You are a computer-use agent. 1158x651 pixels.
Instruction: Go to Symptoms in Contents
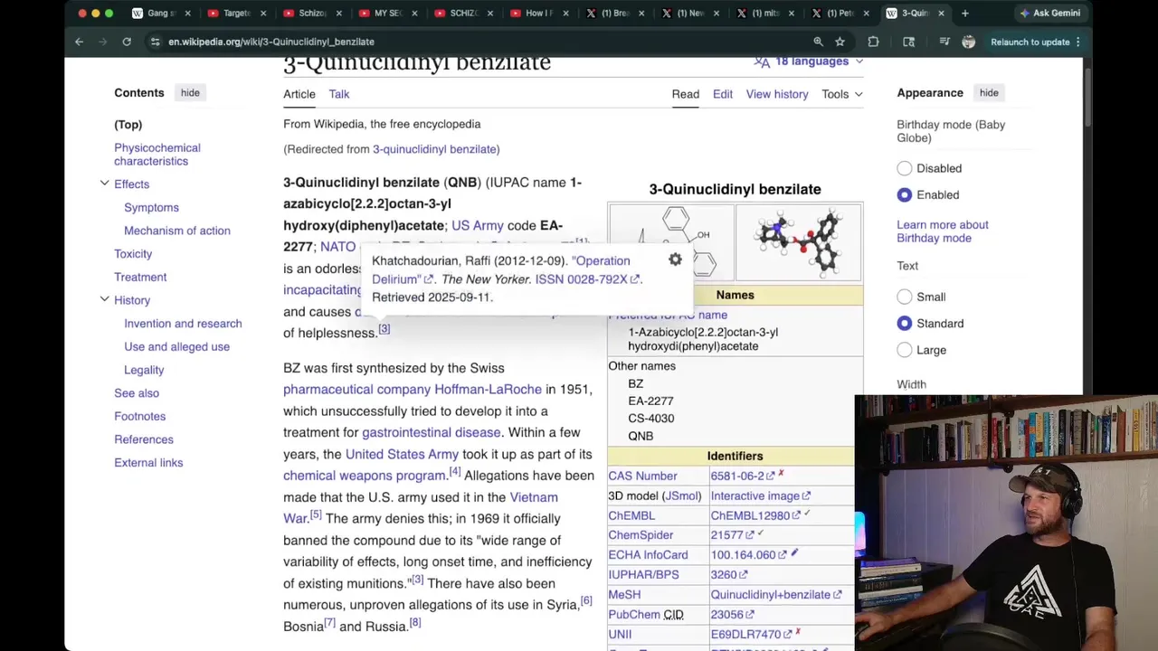tap(151, 207)
